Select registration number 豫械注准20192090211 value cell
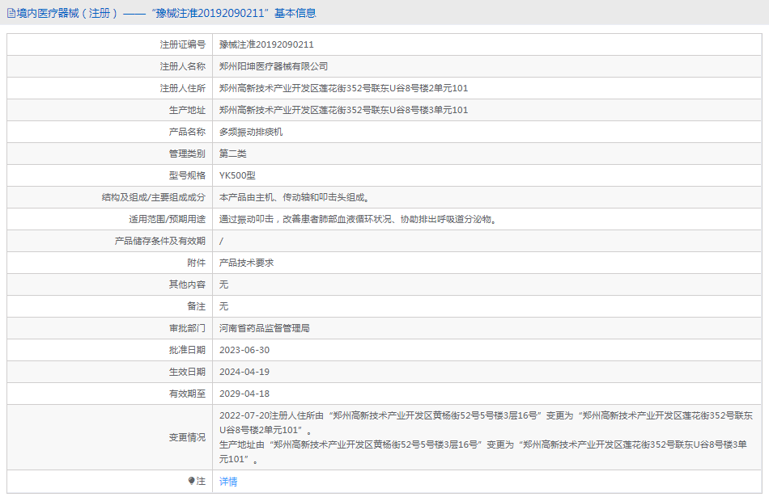This screenshot has width=769, height=497. coord(266,44)
